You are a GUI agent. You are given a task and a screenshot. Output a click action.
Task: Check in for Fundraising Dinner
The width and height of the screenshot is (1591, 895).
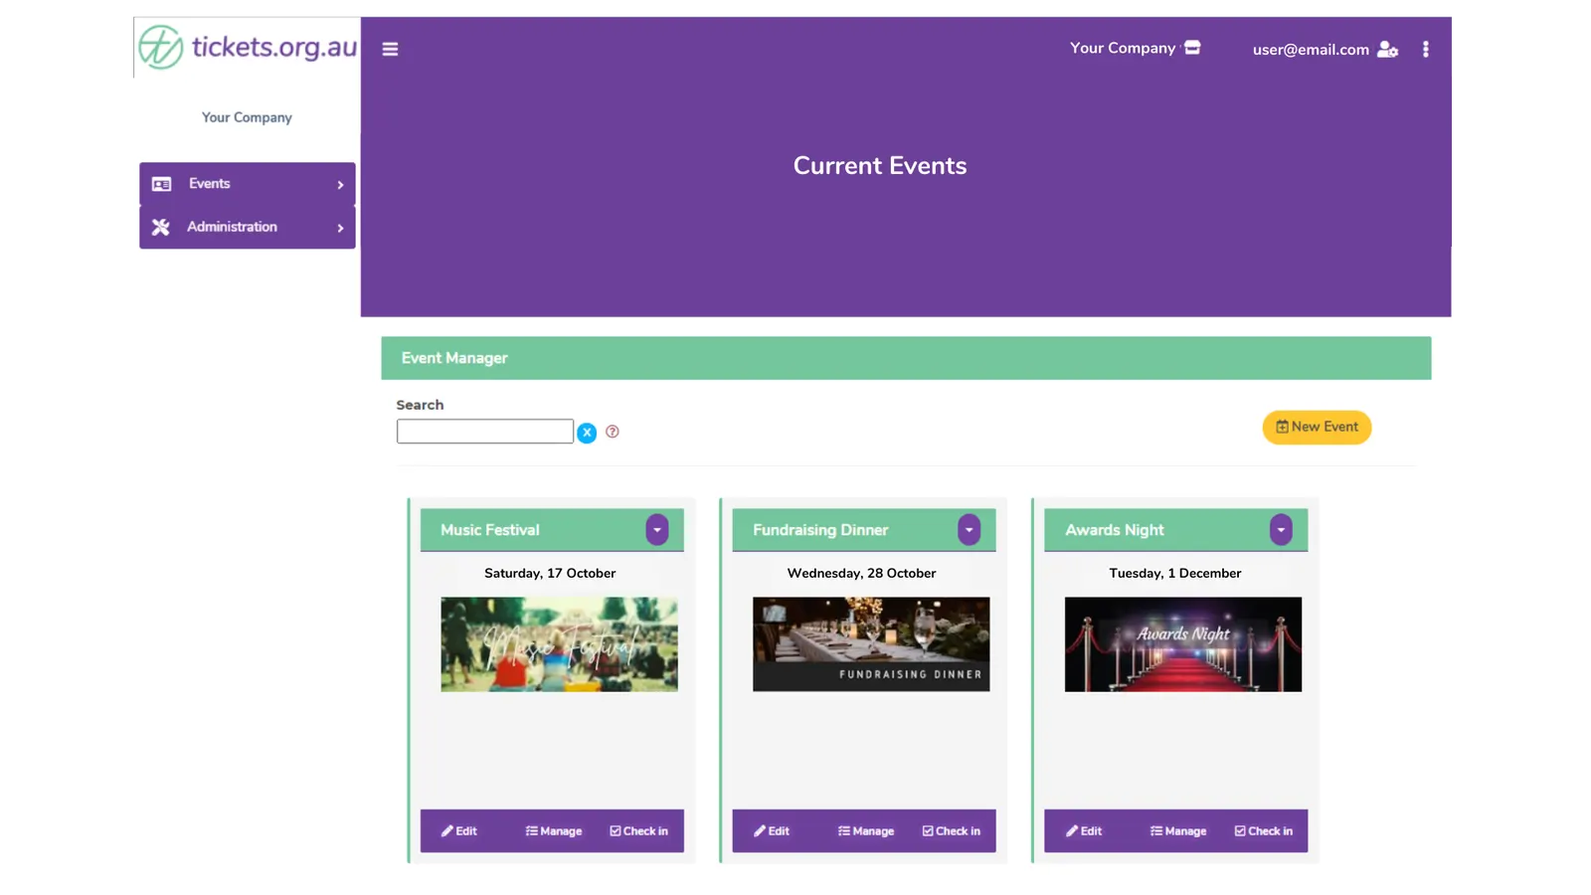(951, 831)
